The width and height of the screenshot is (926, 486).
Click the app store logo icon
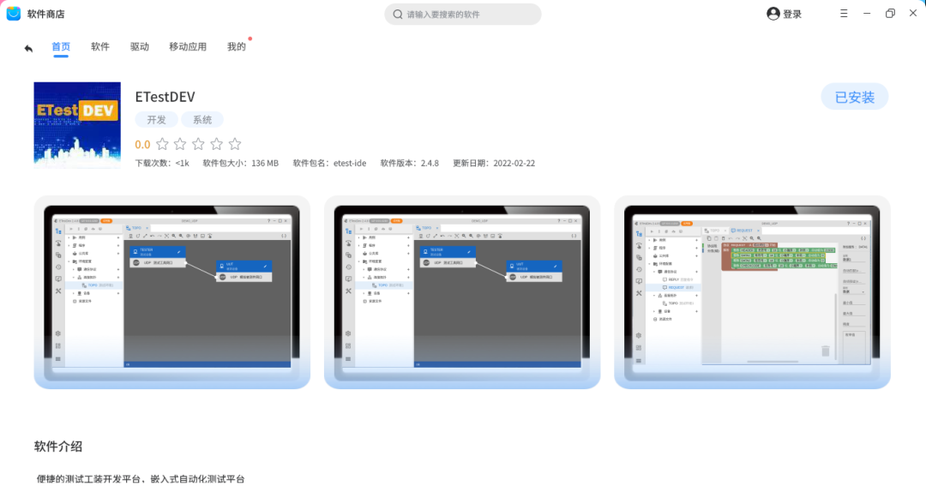click(x=14, y=14)
